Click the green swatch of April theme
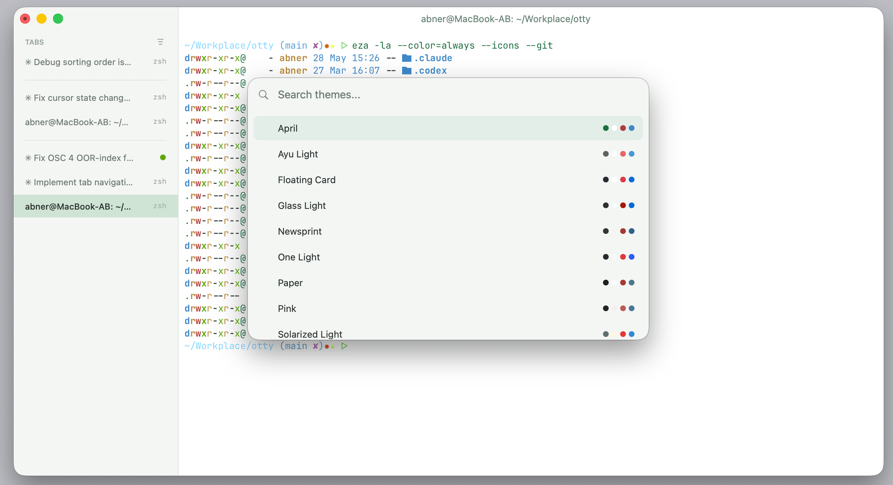The image size is (893, 485). (606, 128)
